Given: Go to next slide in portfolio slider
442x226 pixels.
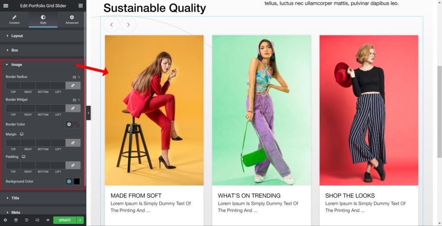Looking at the screenshot, I should pyautogui.click(x=128, y=25).
